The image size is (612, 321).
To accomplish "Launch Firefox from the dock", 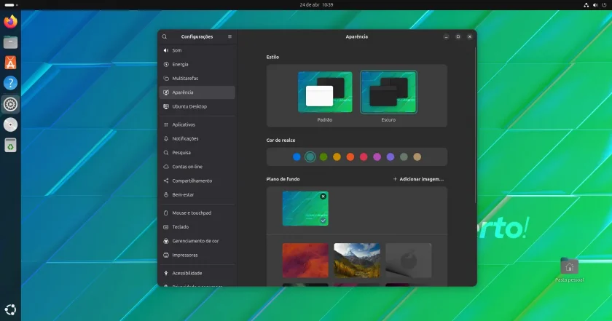I will (x=10, y=21).
